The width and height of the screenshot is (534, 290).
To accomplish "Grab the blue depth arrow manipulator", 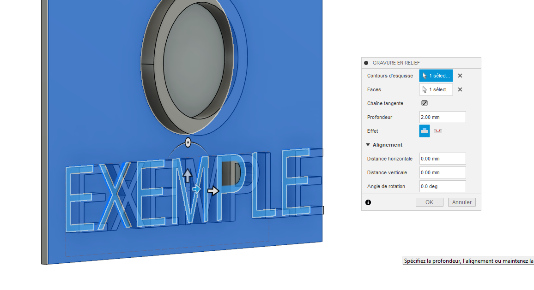I will [x=196, y=189].
